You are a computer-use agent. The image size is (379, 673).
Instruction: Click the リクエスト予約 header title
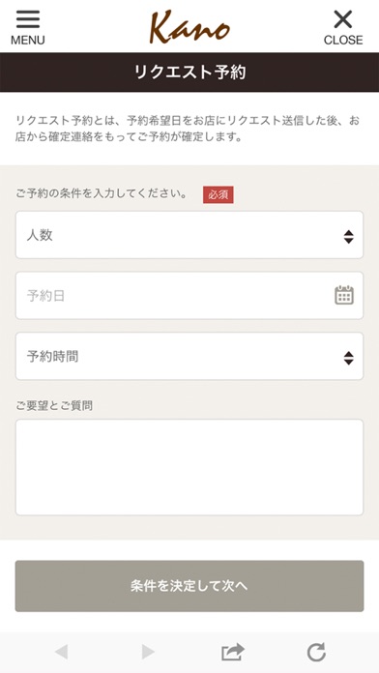pyautogui.click(x=189, y=73)
